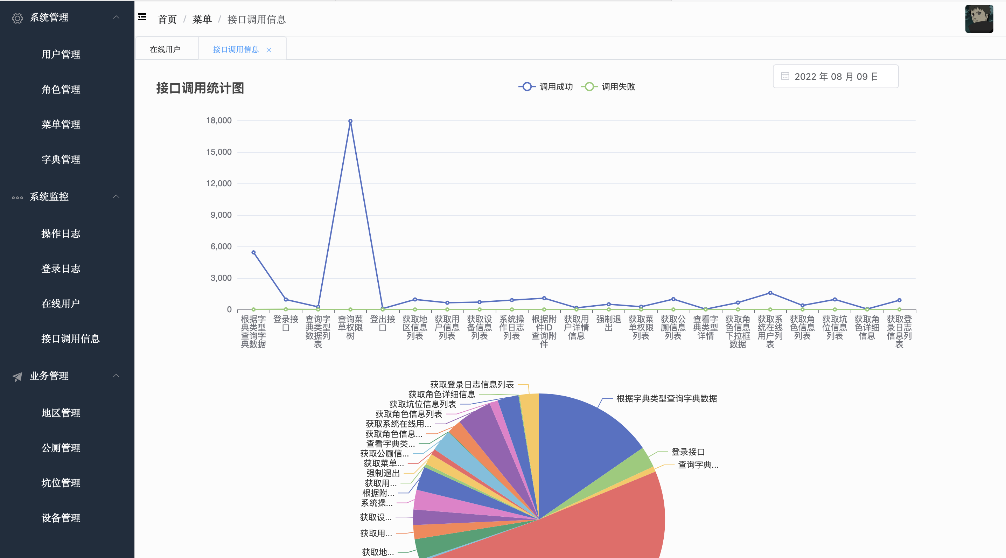
Task: Click the 登出接口 x-axis label
Action: point(383,323)
